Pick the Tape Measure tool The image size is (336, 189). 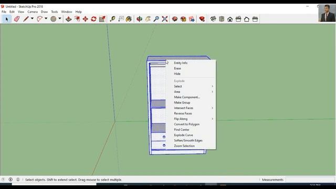coord(112,19)
